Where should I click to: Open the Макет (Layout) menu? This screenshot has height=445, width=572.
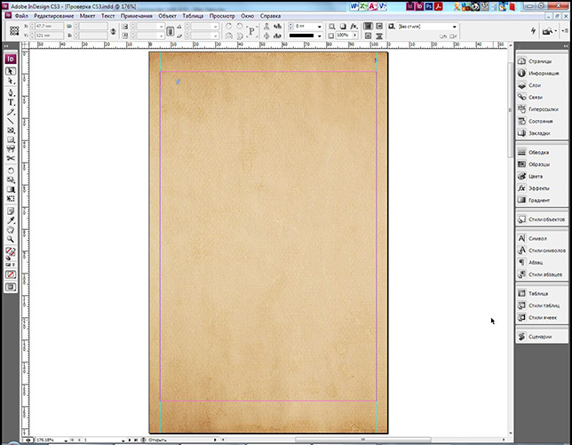[88, 16]
